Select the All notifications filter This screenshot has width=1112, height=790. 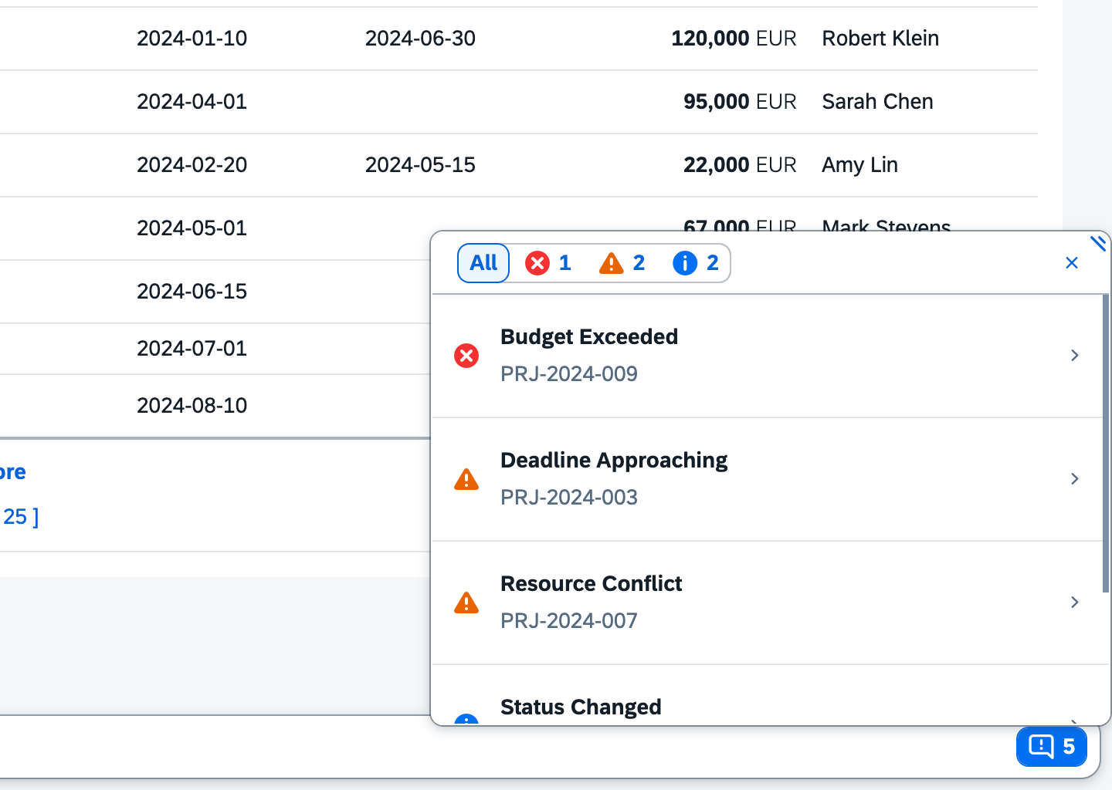(483, 263)
